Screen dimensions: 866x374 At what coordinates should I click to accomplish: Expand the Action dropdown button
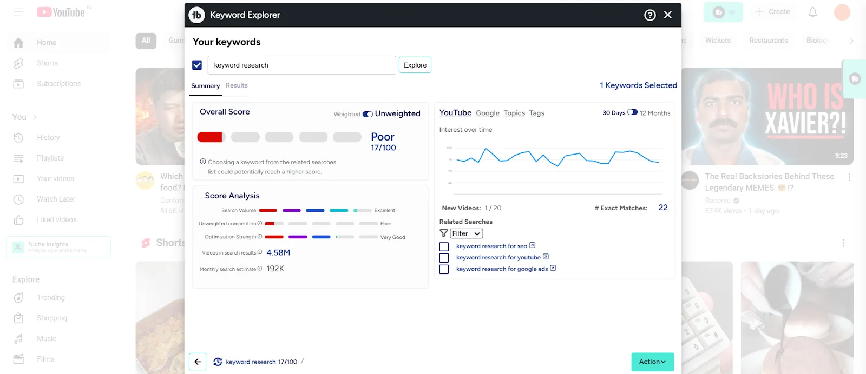(x=653, y=362)
